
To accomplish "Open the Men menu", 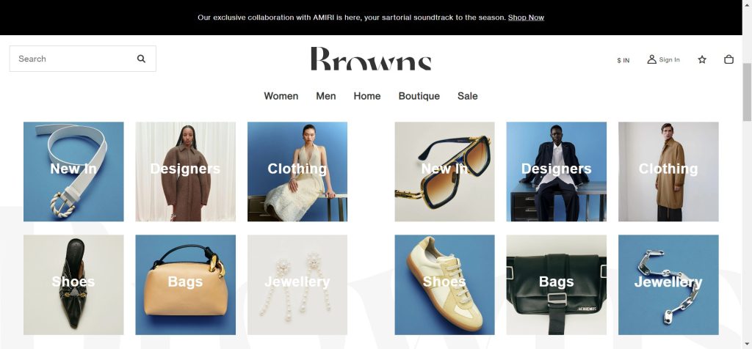I will [x=325, y=96].
